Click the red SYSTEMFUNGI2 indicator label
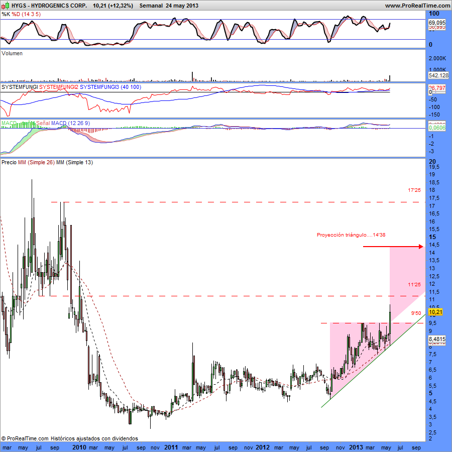 click(59, 87)
